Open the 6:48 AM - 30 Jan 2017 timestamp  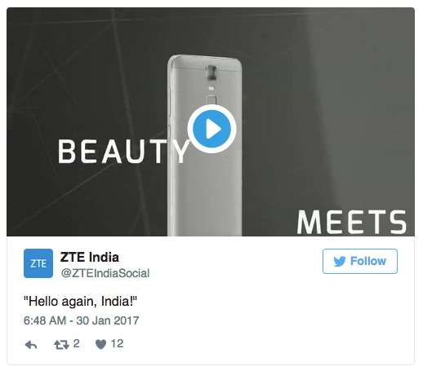[x=82, y=320]
